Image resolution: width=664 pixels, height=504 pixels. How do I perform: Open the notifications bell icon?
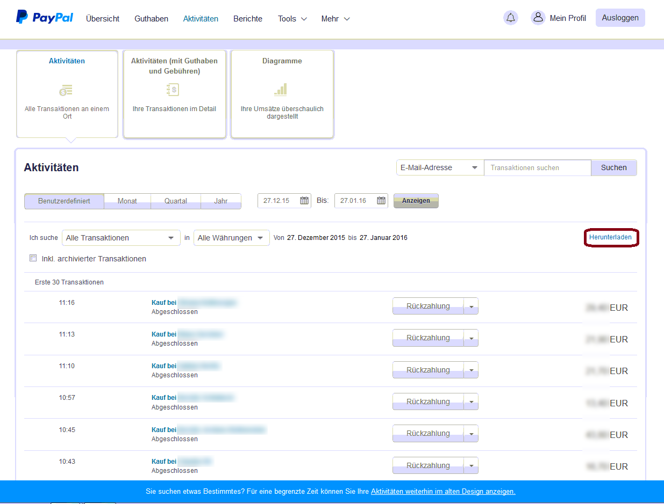pos(511,18)
